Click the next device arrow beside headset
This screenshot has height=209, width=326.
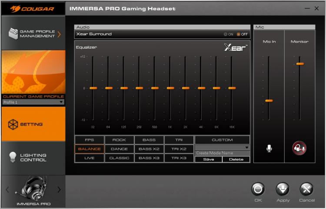59,189
